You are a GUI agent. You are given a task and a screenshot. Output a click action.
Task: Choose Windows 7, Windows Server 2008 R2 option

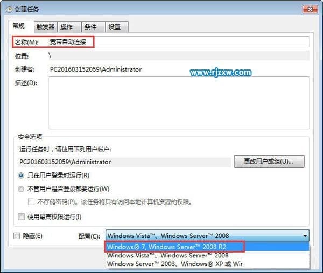click(208, 247)
